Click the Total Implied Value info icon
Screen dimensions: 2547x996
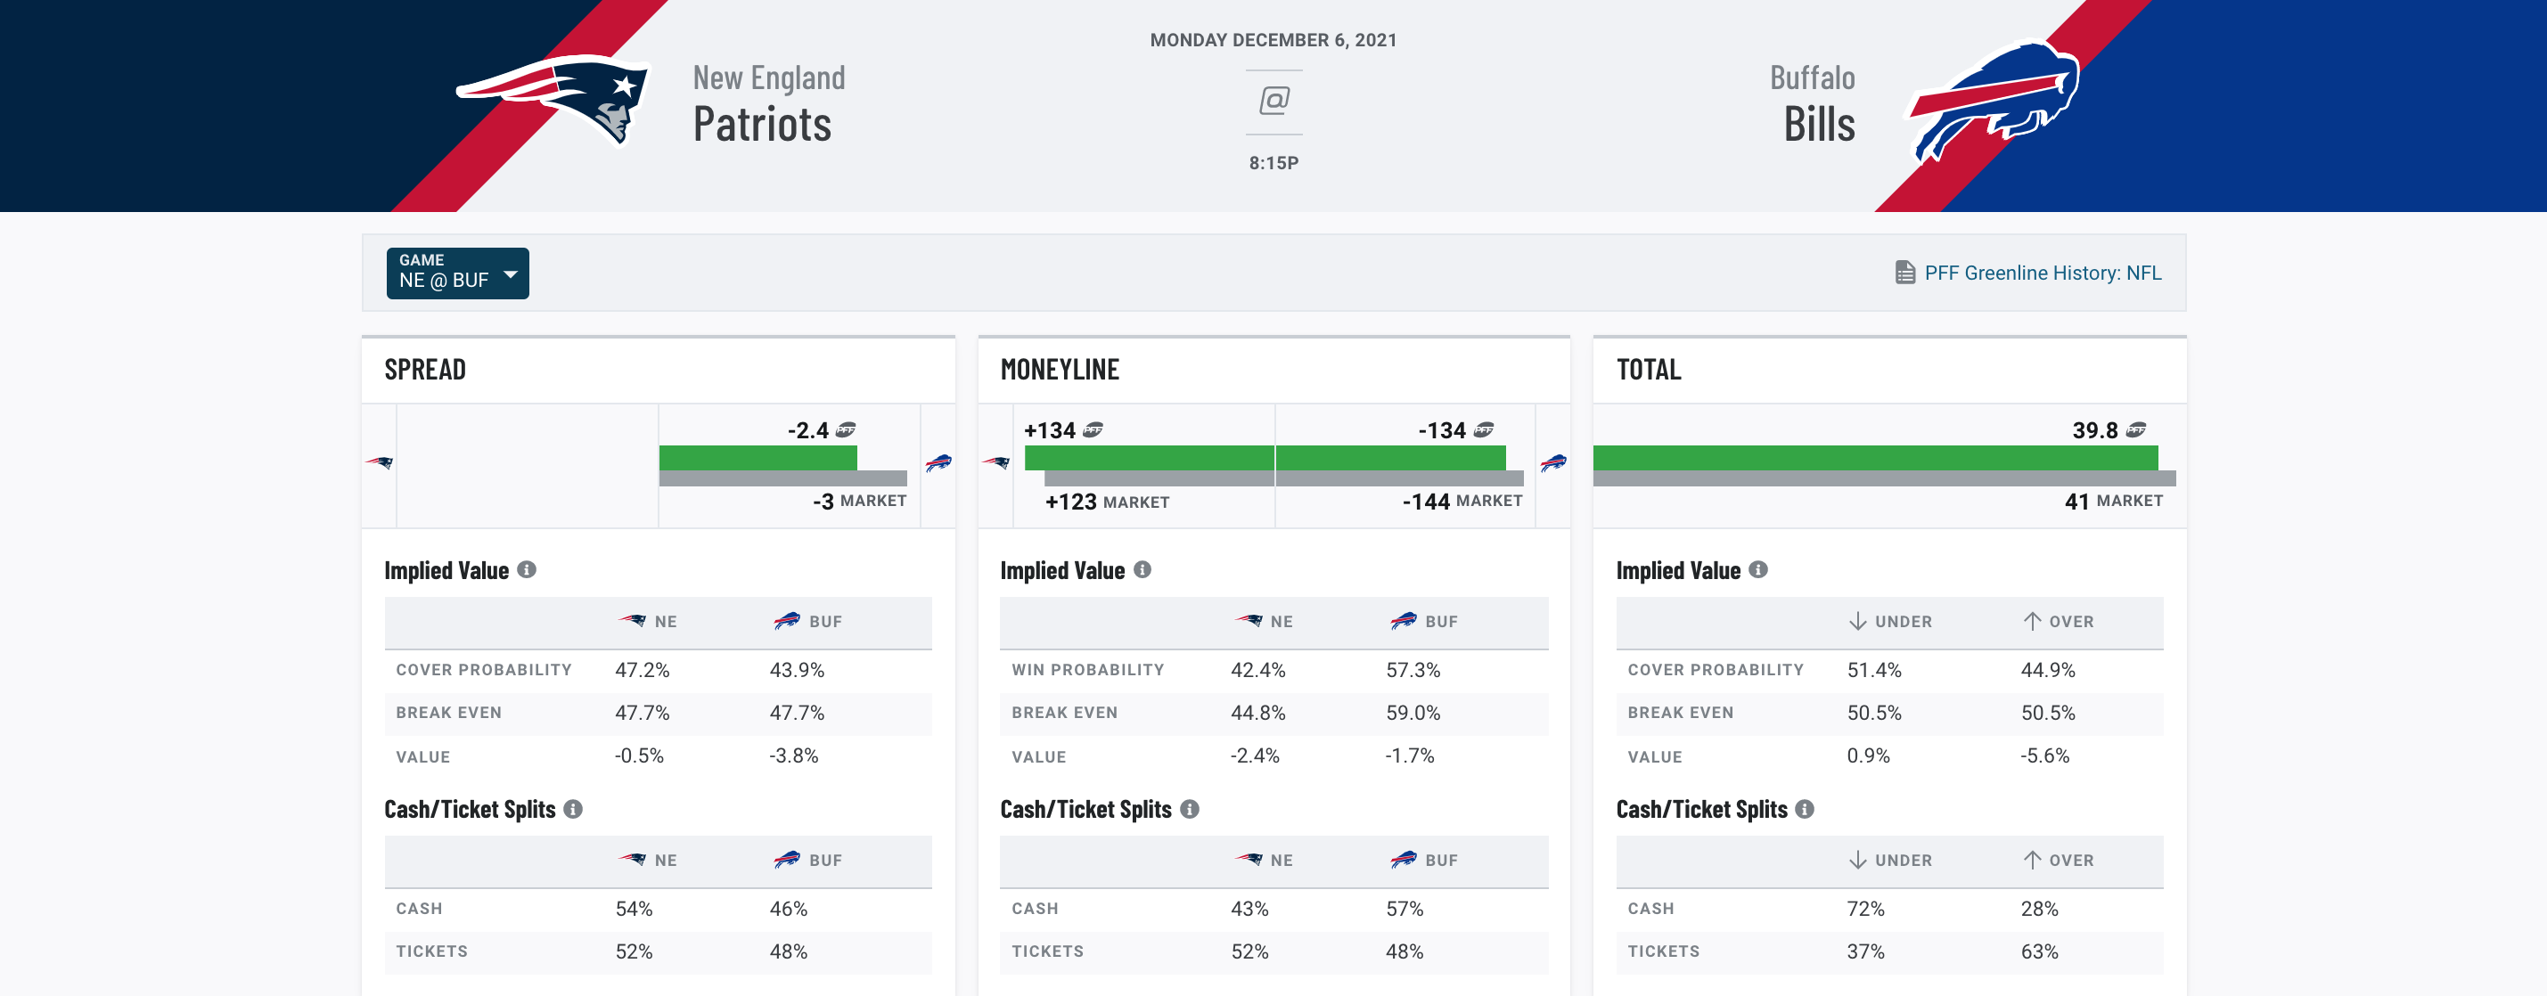pyautogui.click(x=1758, y=569)
